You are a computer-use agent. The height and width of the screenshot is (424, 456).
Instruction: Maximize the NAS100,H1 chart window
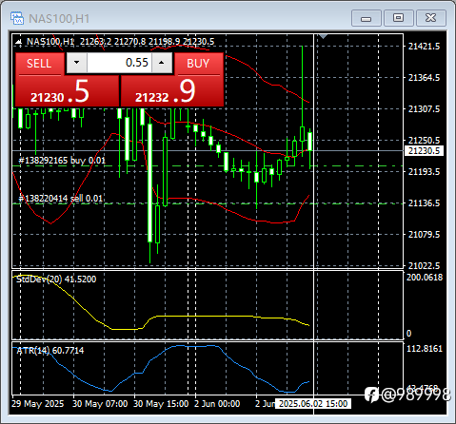[x=399, y=18]
